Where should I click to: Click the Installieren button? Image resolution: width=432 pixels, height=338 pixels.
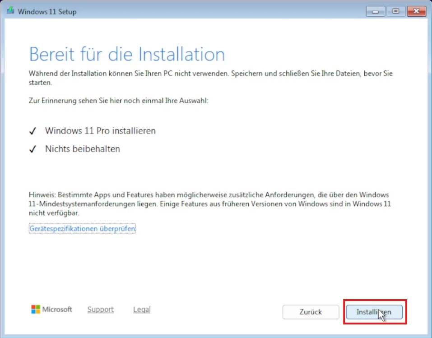pyautogui.click(x=374, y=312)
